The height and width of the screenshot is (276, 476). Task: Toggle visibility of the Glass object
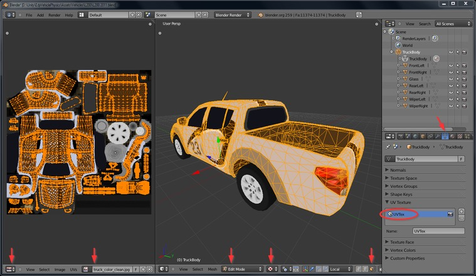click(450, 79)
